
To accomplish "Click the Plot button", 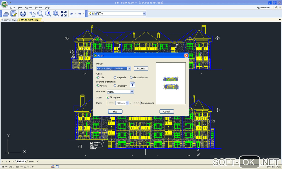I will 115,112.
